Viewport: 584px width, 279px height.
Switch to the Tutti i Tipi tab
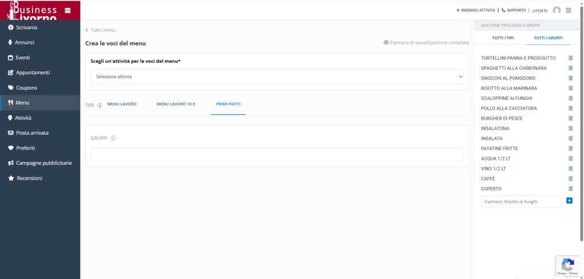[x=503, y=38]
